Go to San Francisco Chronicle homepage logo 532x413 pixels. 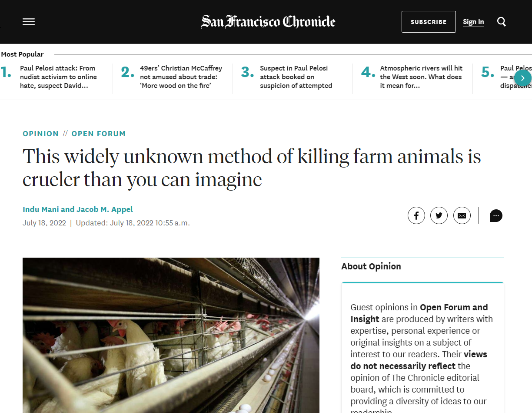pyautogui.click(x=268, y=22)
